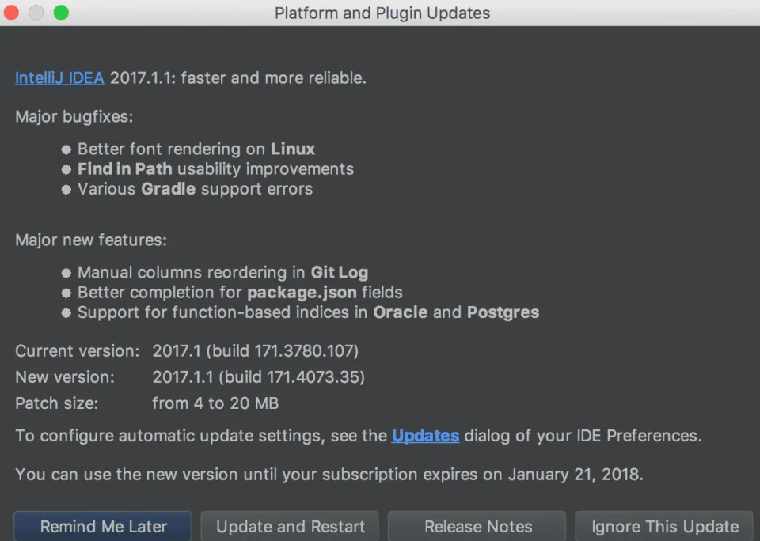Click the bold Oracle word
This screenshot has height=541, width=760.
pyautogui.click(x=401, y=312)
